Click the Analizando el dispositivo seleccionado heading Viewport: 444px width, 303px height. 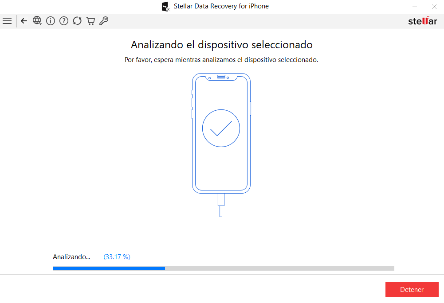[222, 45]
